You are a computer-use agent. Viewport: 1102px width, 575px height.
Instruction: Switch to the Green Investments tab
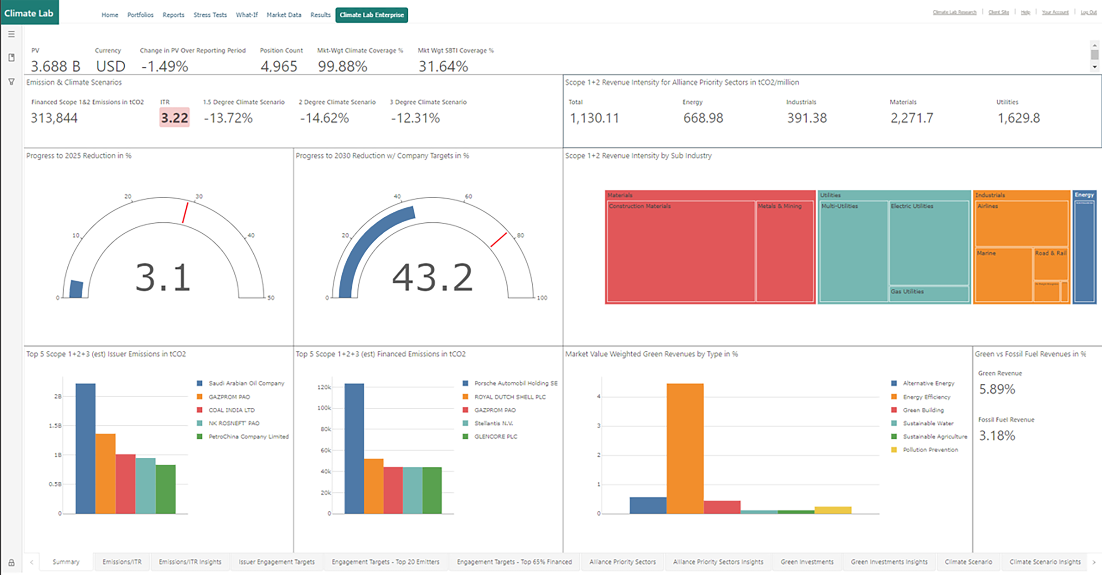click(807, 562)
